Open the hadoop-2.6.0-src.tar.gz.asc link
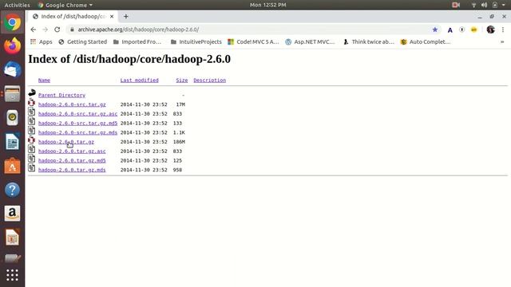This screenshot has height=287, width=511. click(x=77, y=114)
